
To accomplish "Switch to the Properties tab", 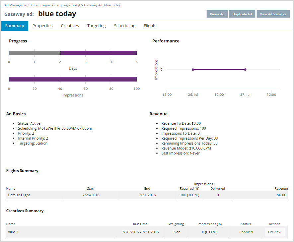I will click(x=42, y=26).
